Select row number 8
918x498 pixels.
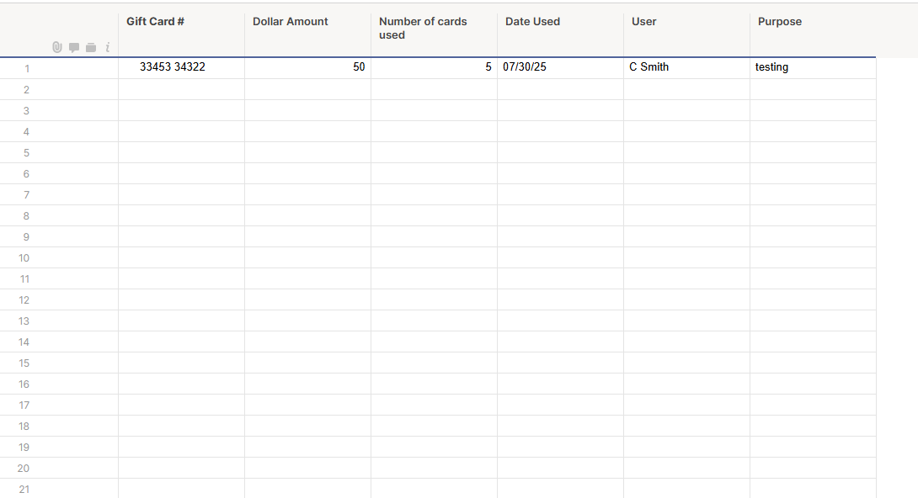tap(26, 215)
